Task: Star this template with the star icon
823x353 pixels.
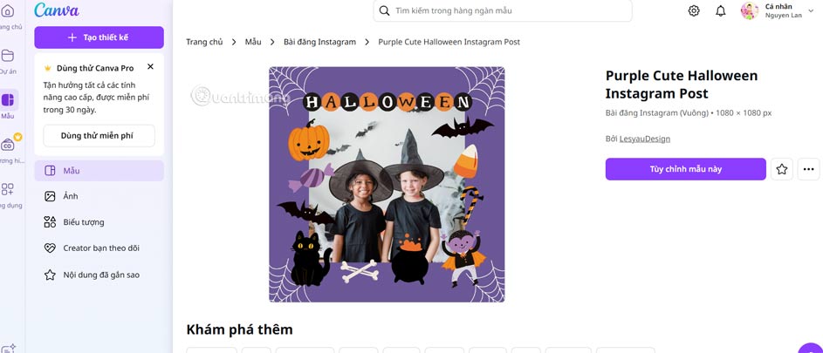Action: (x=781, y=169)
